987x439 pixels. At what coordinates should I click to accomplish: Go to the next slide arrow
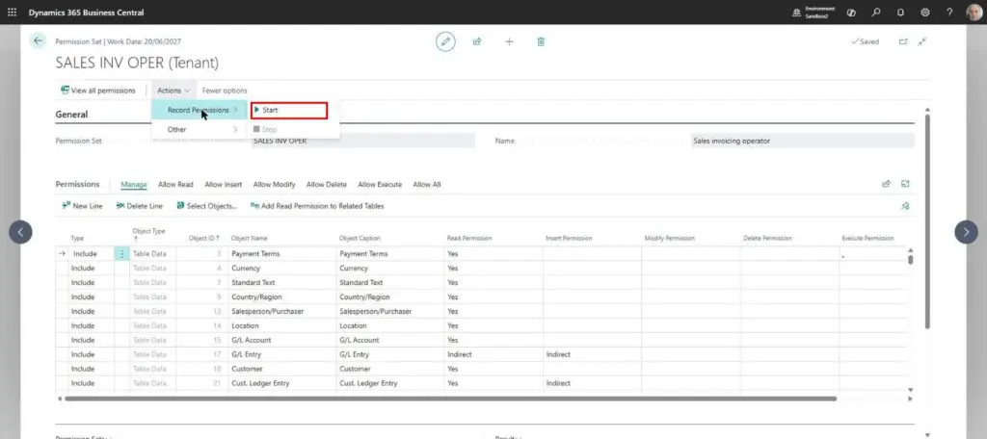pos(966,232)
